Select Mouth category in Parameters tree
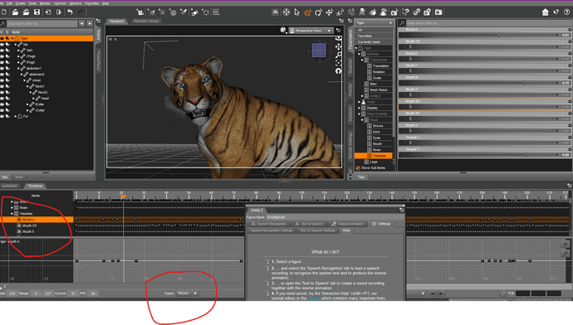 377,143
